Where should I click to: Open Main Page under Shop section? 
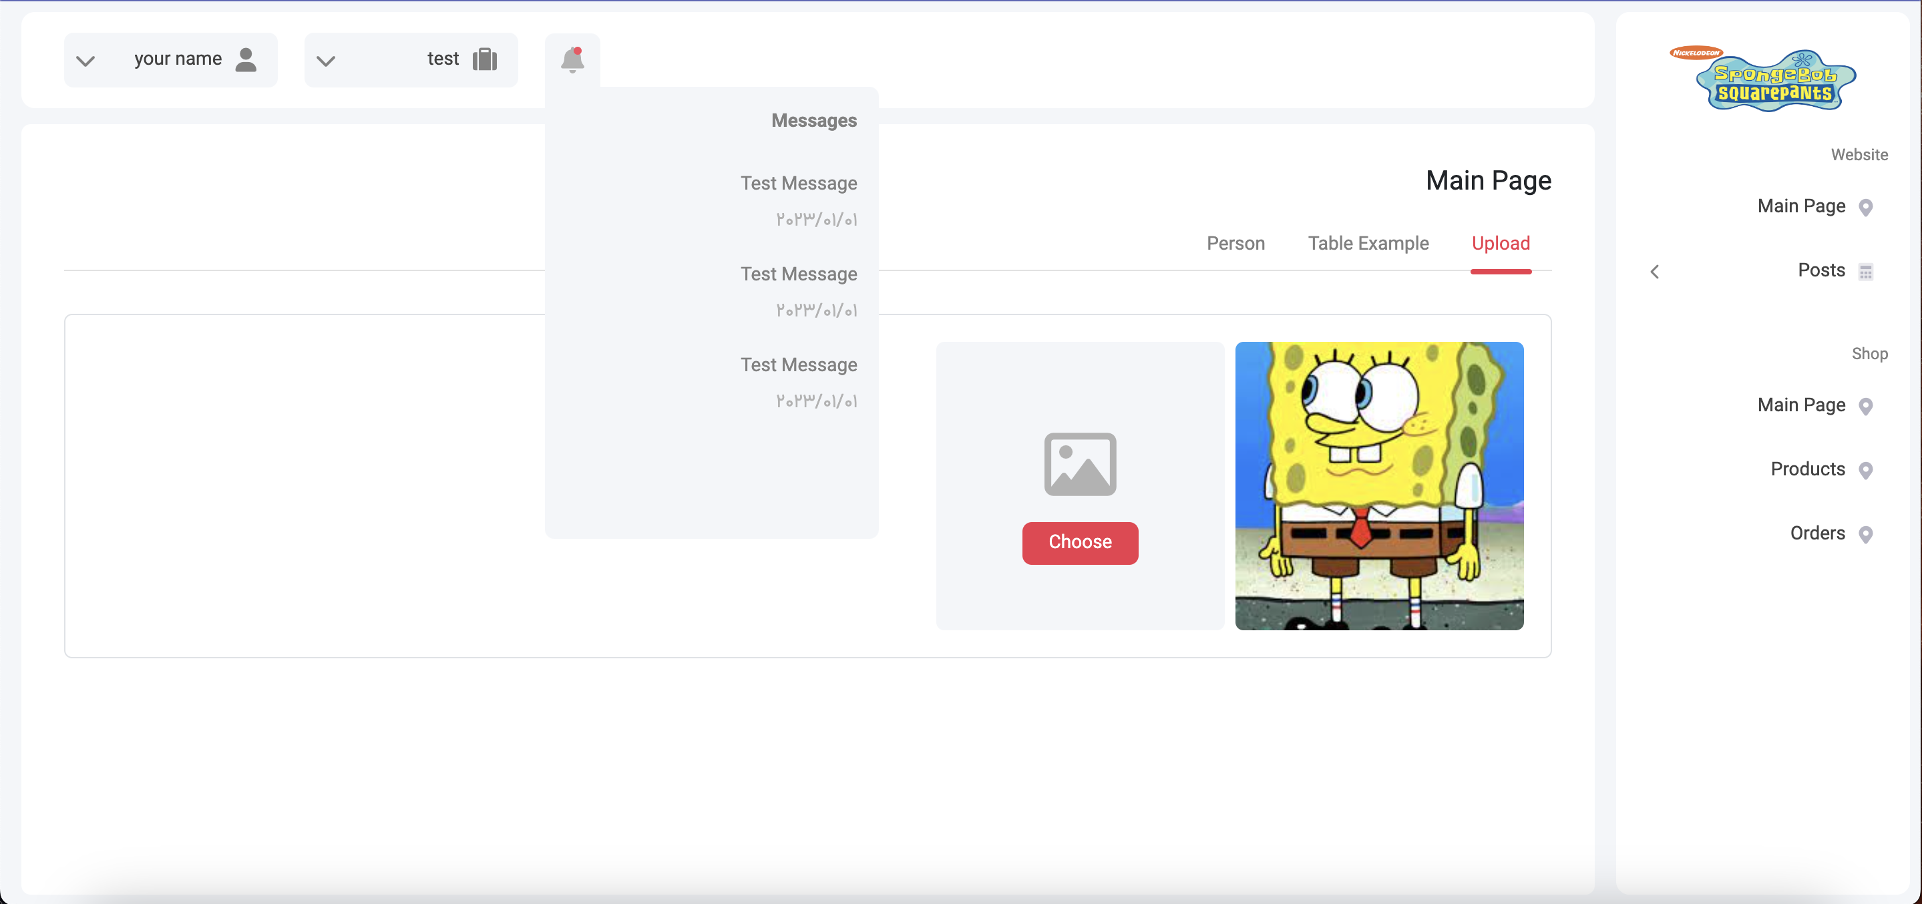[1801, 405]
